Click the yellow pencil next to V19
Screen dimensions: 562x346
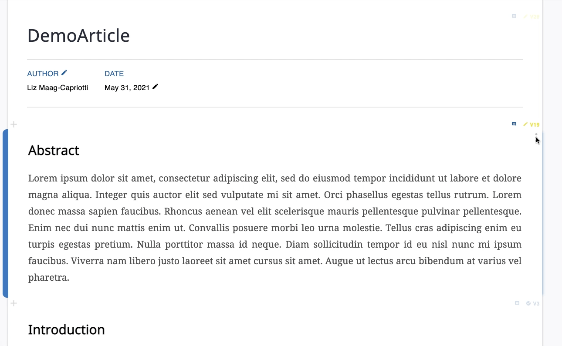click(525, 124)
